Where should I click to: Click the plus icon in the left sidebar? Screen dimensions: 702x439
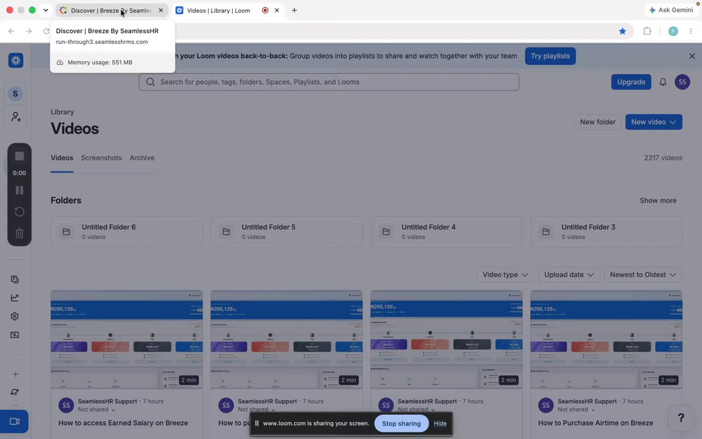[x=15, y=374]
